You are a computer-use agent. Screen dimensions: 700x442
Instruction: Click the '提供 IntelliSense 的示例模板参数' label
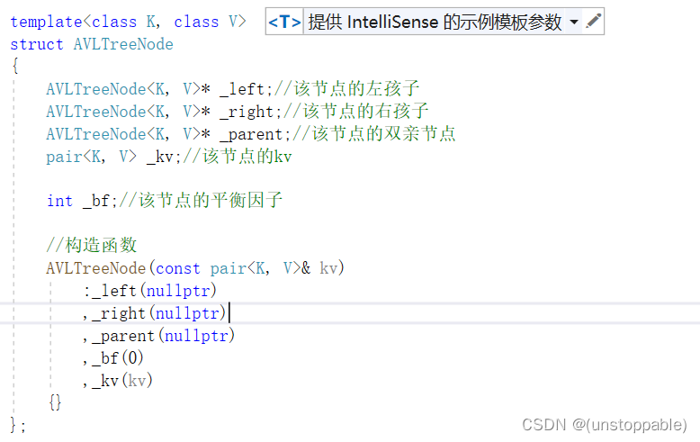435,23
